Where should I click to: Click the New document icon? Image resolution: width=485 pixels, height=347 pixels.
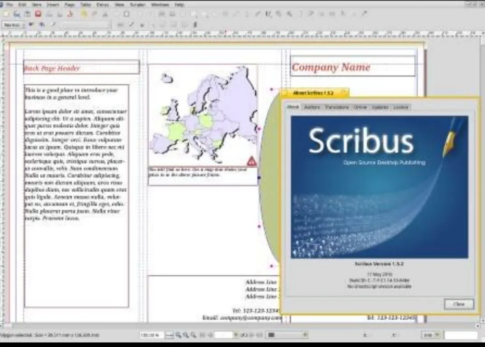click(x=6, y=14)
